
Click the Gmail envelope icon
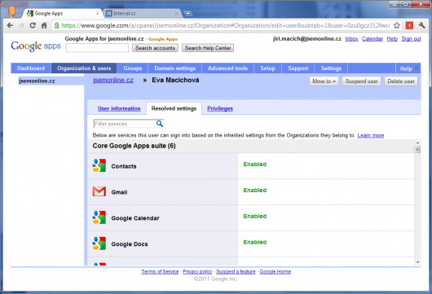99,191
